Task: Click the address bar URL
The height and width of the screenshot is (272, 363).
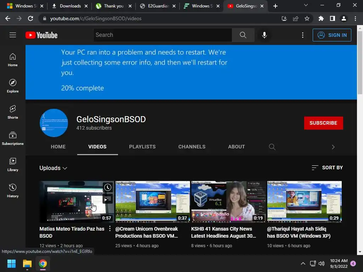Action: pos(96,18)
